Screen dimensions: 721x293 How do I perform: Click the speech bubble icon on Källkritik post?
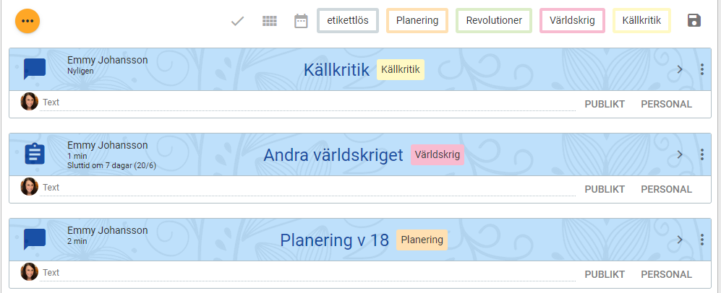coord(35,69)
